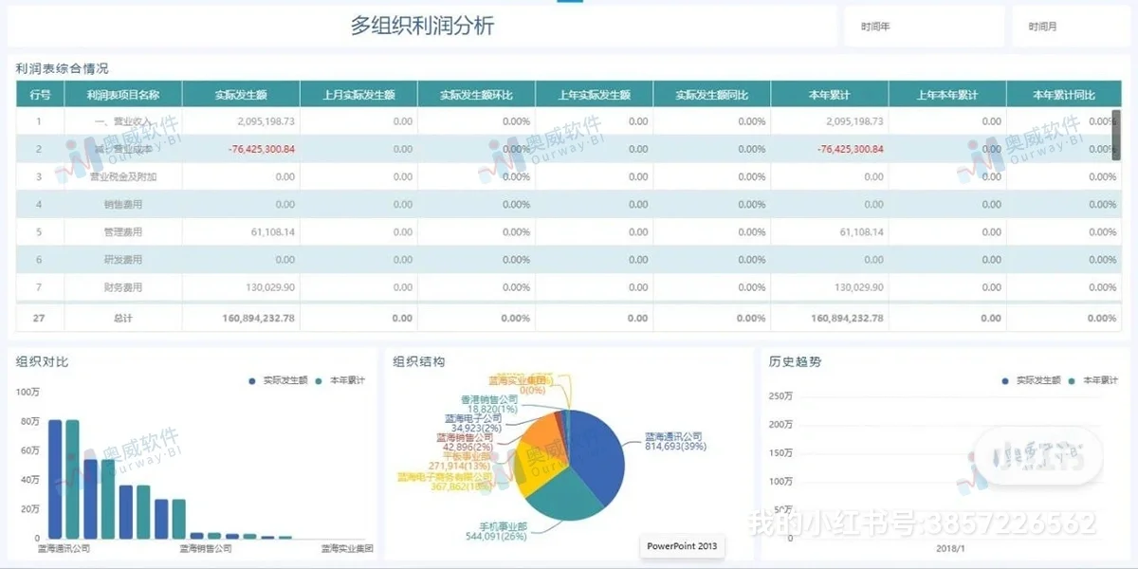
Task: Click the PowerPoint 2013 button
Action: click(x=681, y=546)
